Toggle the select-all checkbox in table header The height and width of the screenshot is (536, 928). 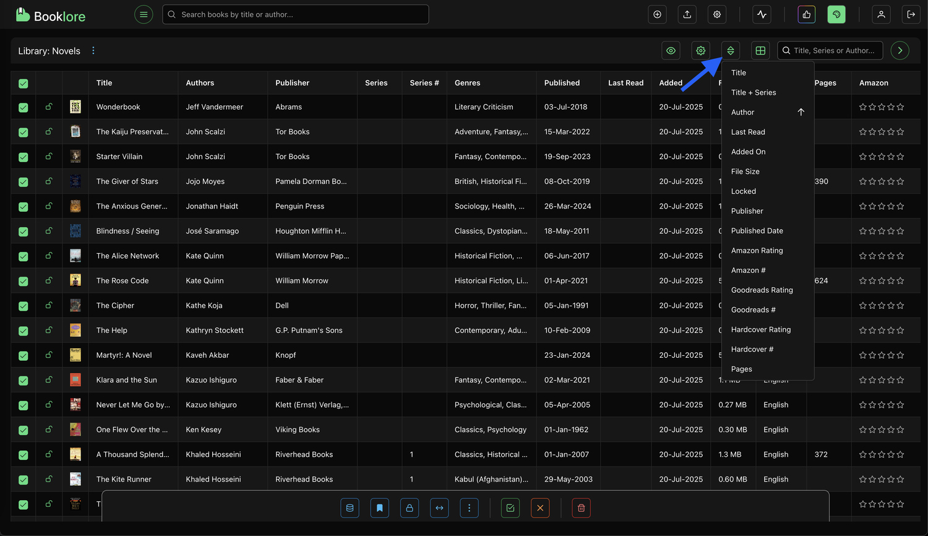(x=24, y=83)
